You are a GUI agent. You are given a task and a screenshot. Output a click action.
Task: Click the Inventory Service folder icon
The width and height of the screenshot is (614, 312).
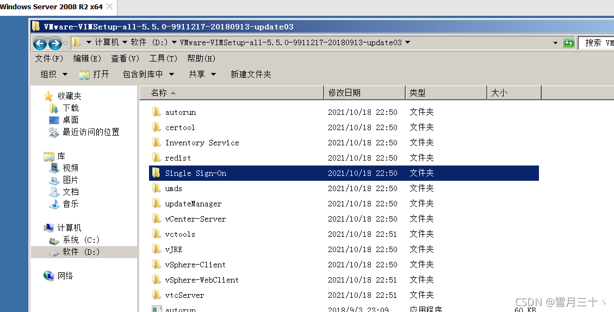click(x=156, y=142)
